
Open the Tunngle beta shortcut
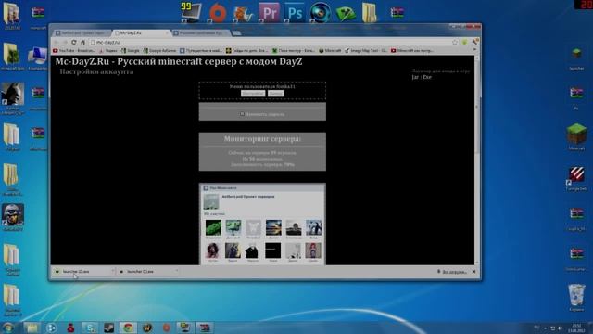point(576,178)
